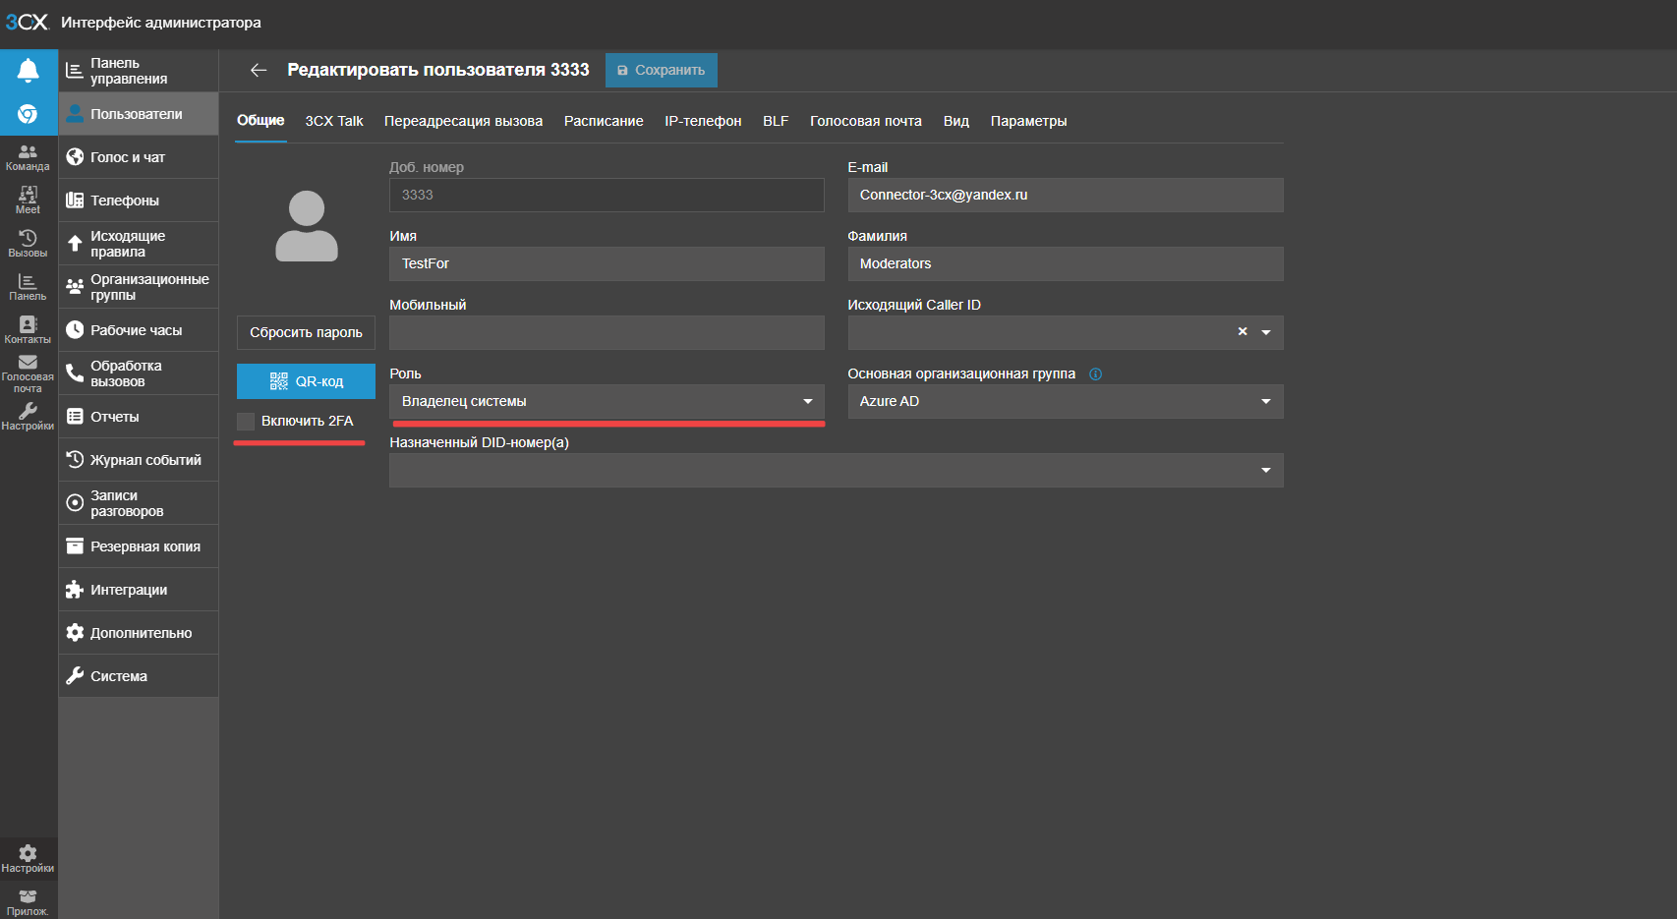
Task: Click the QR-код button
Action: (x=306, y=381)
